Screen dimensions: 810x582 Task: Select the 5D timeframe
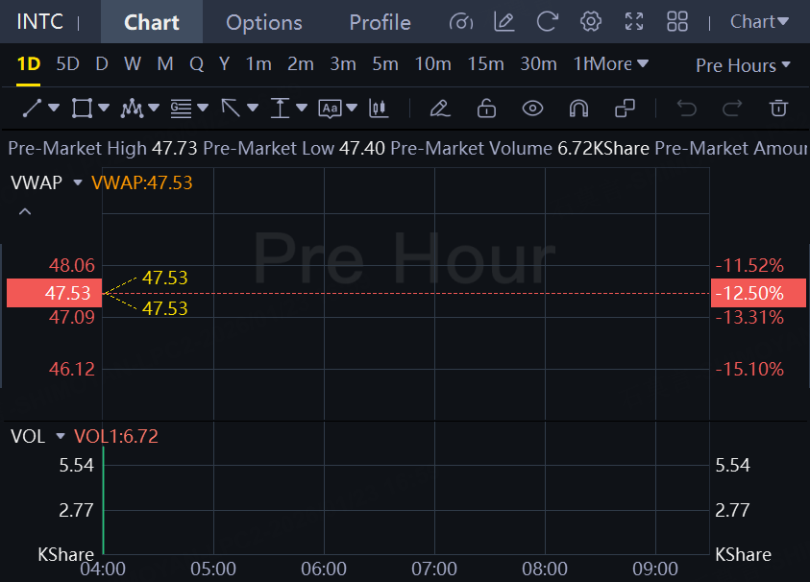pyautogui.click(x=67, y=64)
